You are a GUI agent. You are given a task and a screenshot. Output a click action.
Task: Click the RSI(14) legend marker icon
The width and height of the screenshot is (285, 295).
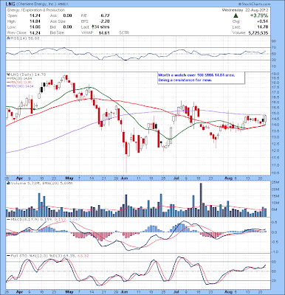tap(7, 38)
